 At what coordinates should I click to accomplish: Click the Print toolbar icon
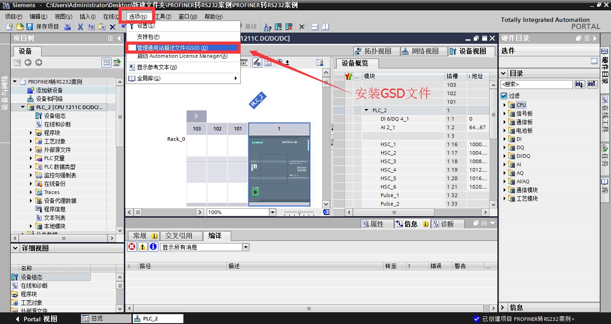pos(68,27)
